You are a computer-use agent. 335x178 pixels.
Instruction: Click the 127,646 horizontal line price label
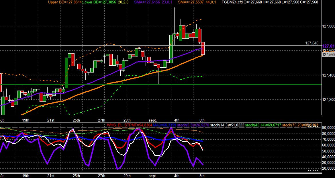[312, 43]
